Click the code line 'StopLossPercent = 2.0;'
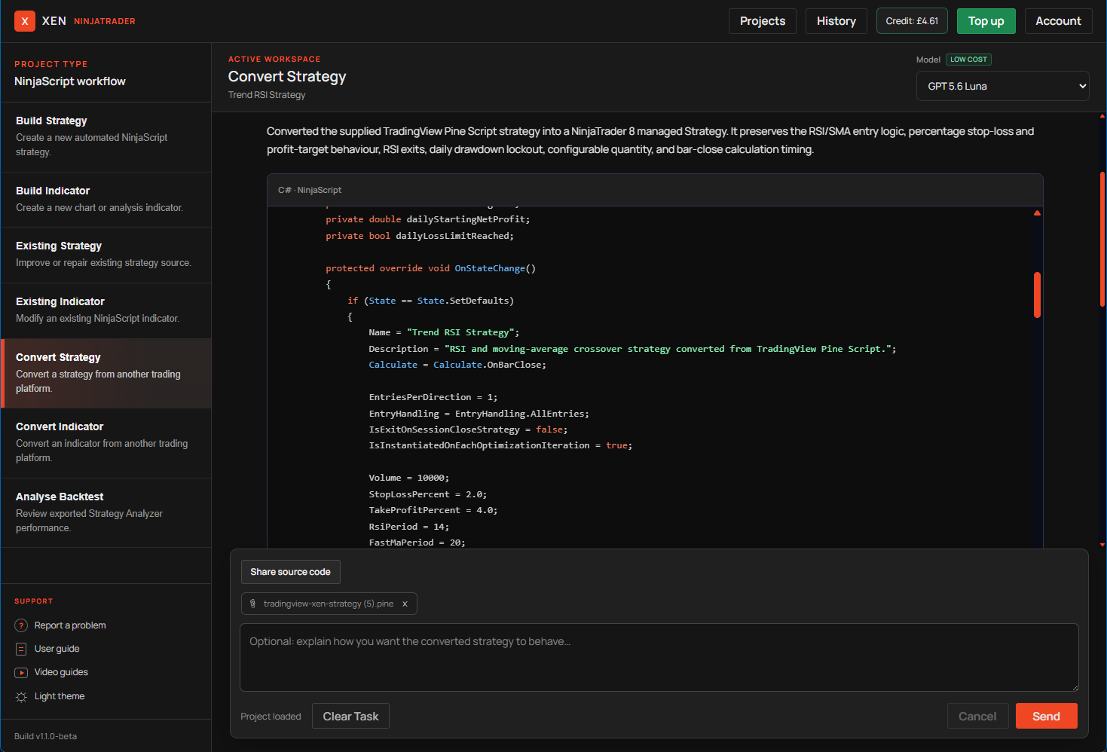 point(428,494)
